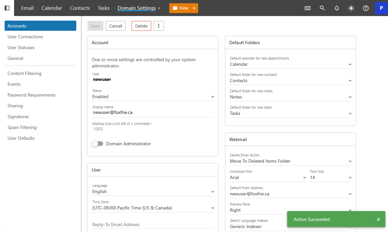Open Password Requirements settings

(x=31, y=95)
